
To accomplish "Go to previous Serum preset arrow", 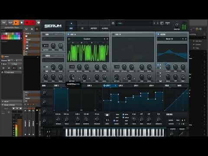I will pyautogui.click(x=154, y=23).
